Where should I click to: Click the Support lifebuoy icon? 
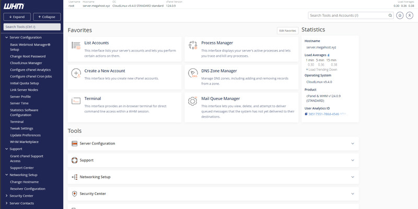click(x=74, y=161)
